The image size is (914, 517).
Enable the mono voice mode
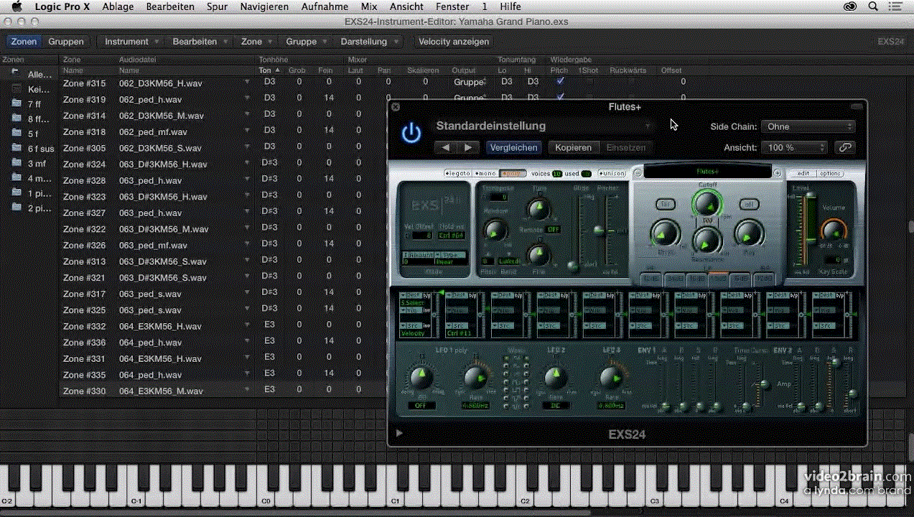[485, 173]
